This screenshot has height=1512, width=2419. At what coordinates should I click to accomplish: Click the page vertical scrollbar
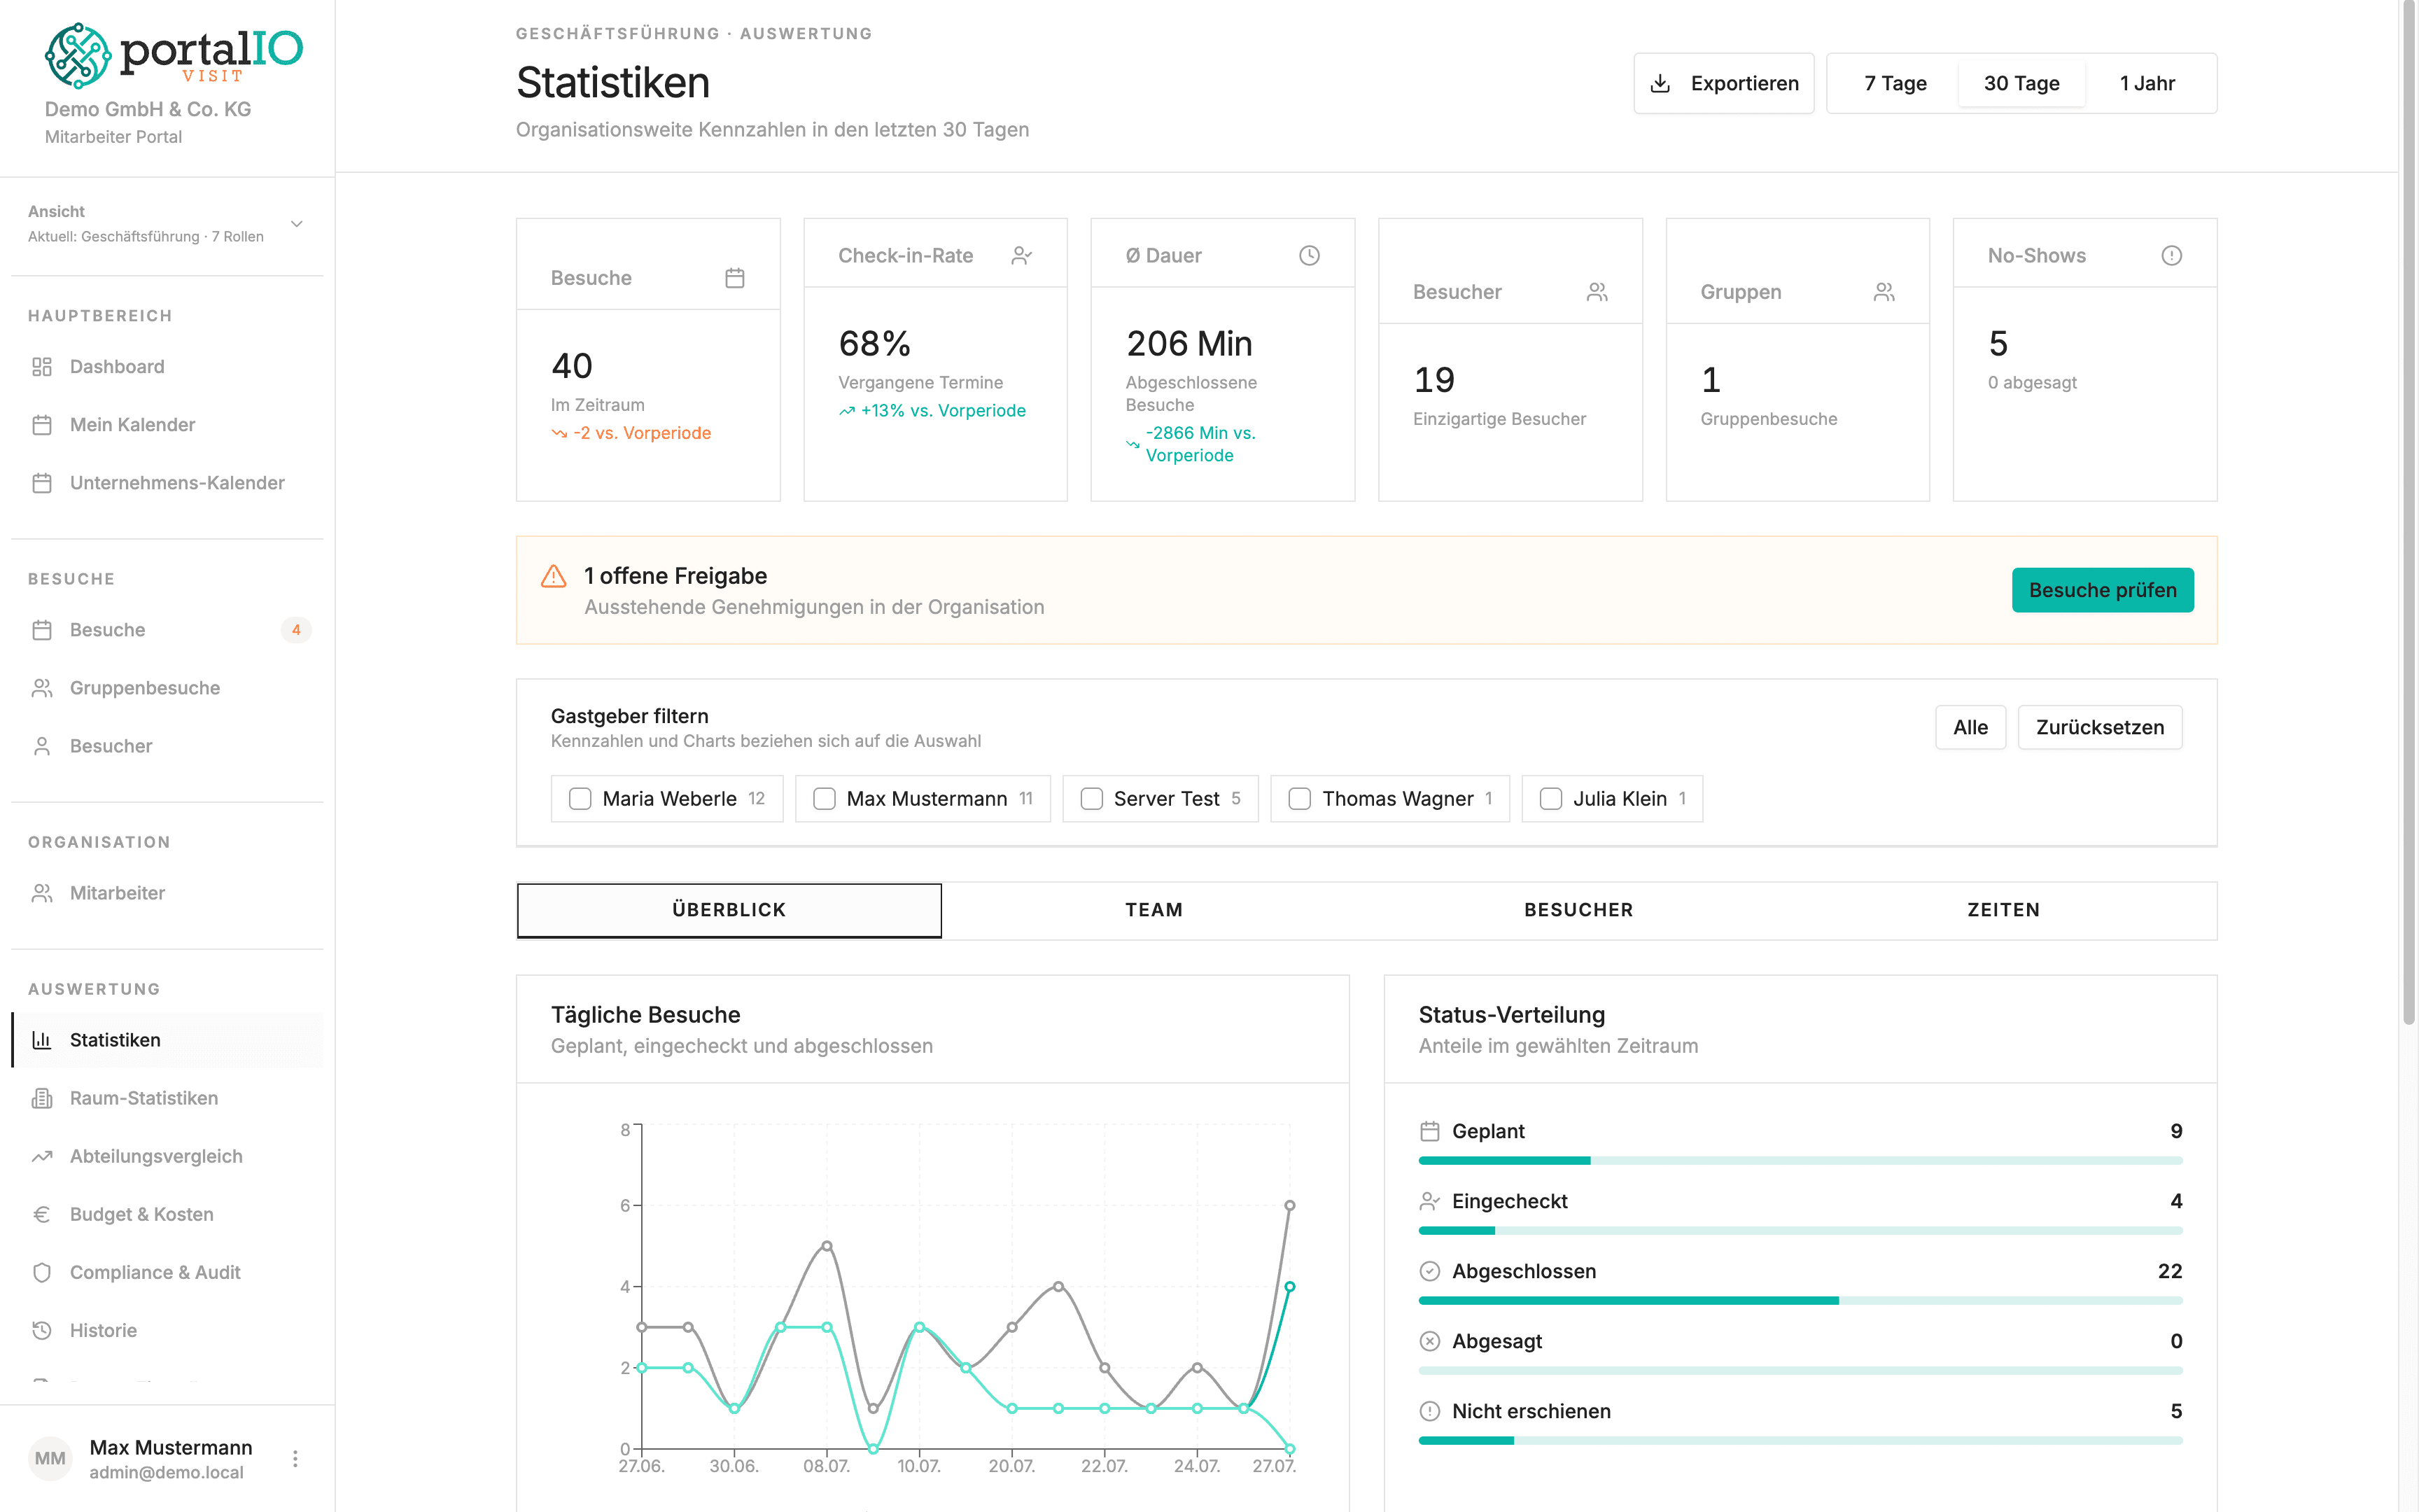tap(2408, 512)
